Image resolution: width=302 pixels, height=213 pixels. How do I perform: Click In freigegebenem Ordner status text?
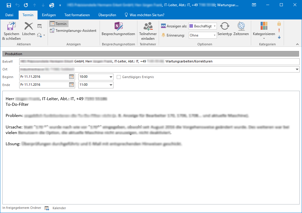[22, 208]
